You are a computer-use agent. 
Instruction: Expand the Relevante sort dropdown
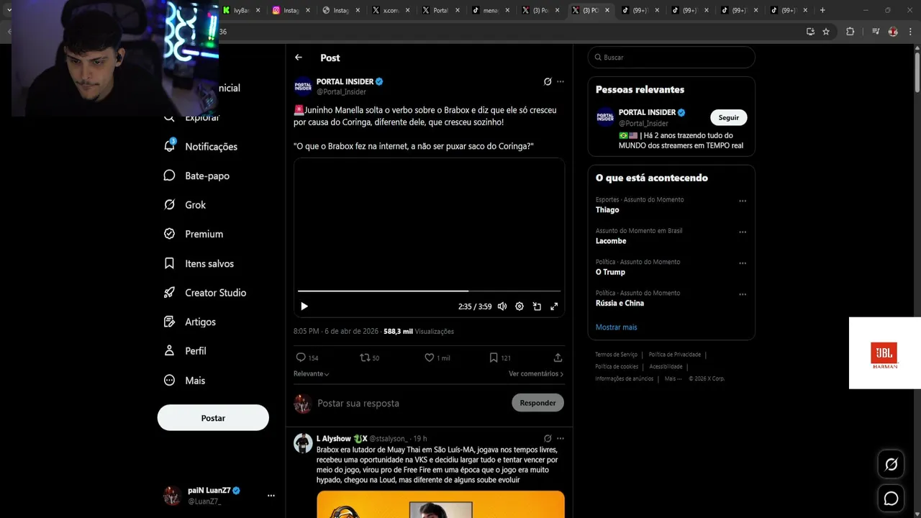(312, 374)
